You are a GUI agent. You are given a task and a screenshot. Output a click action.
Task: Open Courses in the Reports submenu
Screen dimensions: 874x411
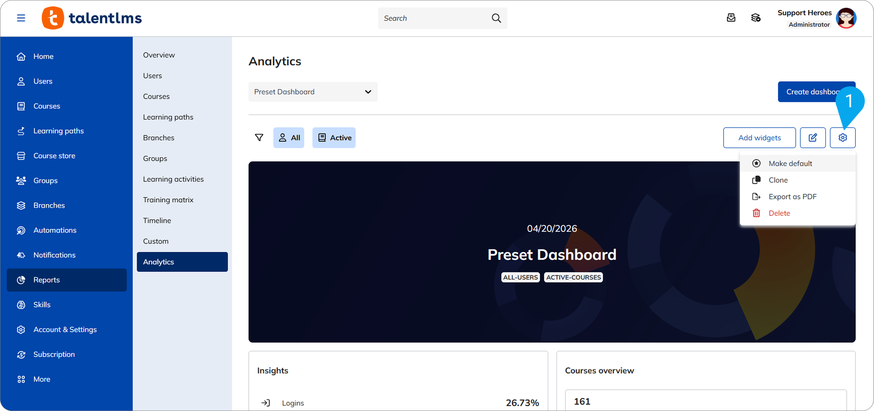coord(182,96)
